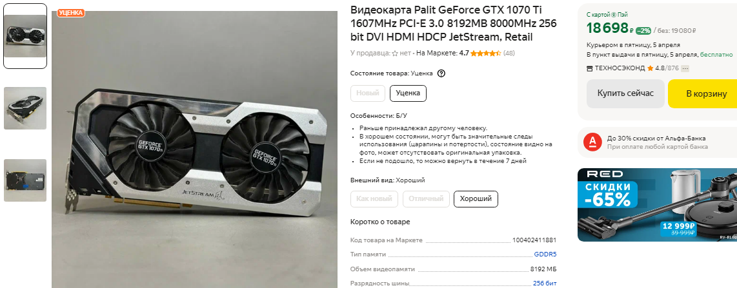Select the Новый condition option
The width and height of the screenshot is (737, 288).
tap(368, 93)
